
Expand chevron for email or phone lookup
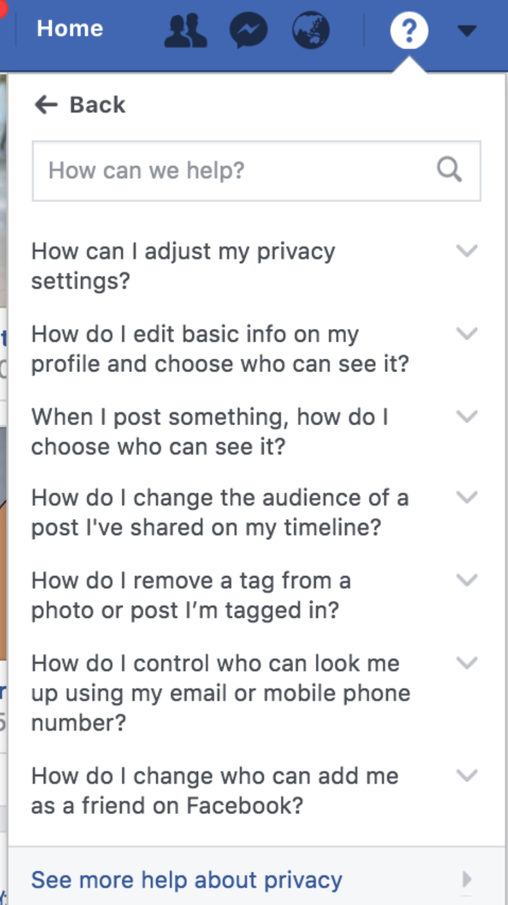pos(467,663)
